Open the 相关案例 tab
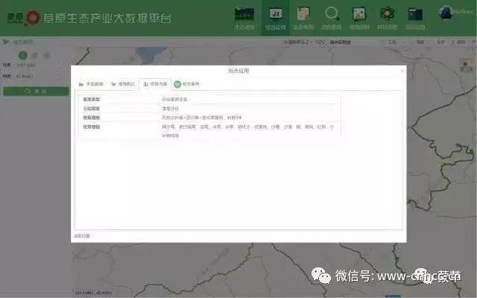 [187, 84]
